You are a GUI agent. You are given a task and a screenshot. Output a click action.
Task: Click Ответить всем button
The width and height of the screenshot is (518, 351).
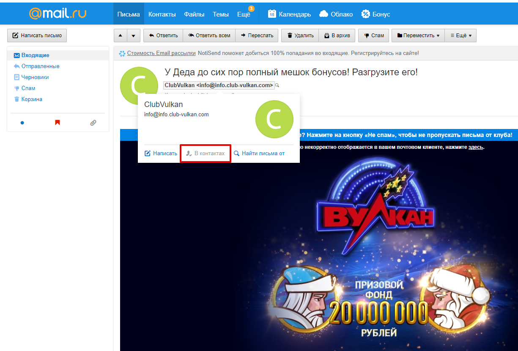point(209,36)
